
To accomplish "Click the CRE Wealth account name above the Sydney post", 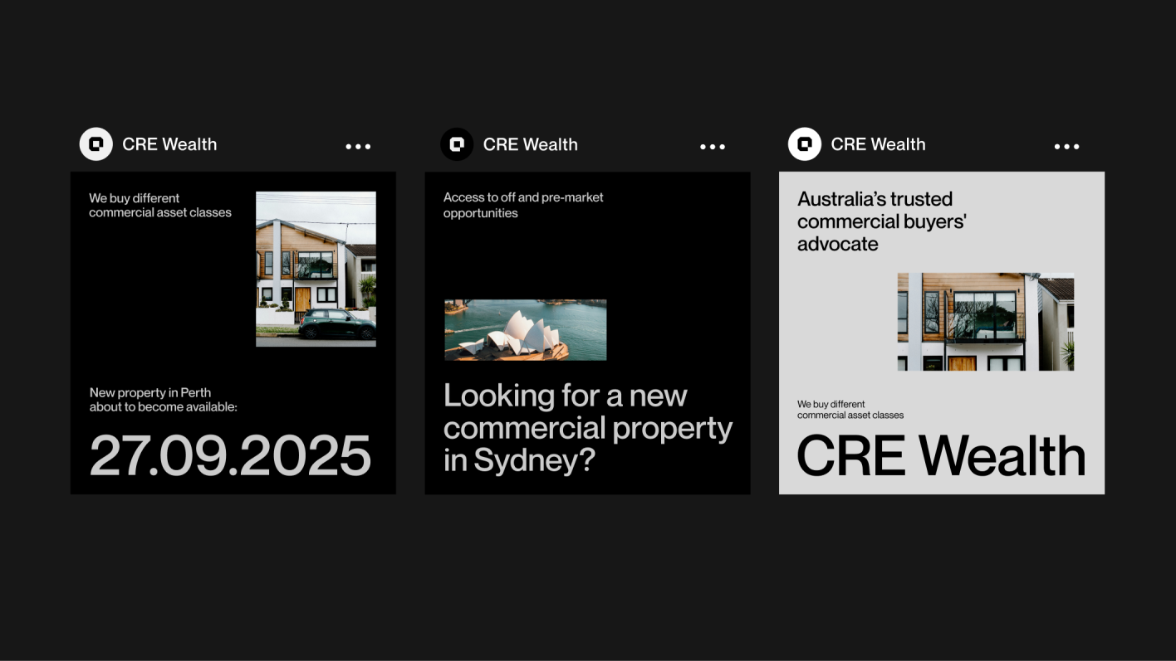I will click(530, 144).
